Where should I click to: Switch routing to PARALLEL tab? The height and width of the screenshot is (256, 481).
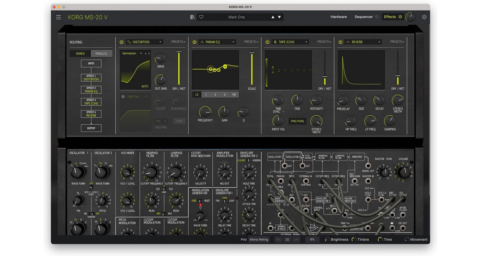click(101, 54)
